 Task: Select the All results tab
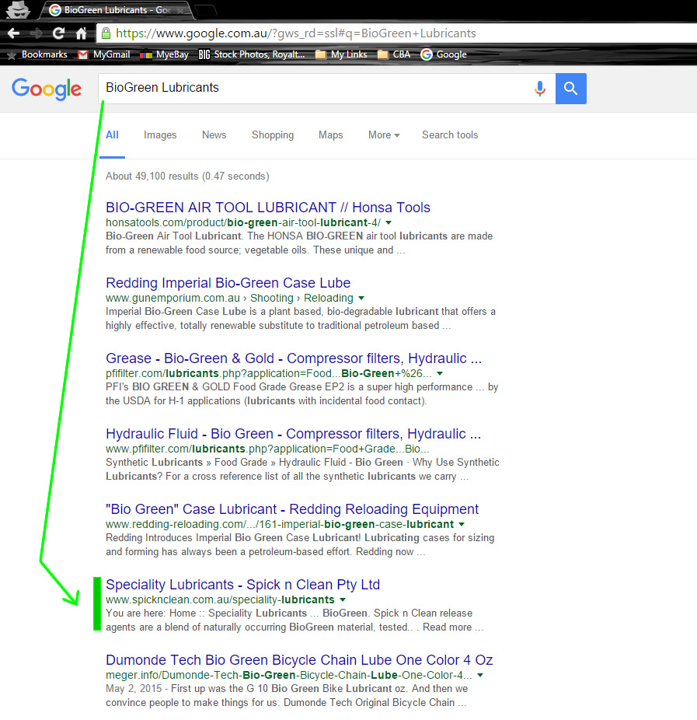(113, 135)
